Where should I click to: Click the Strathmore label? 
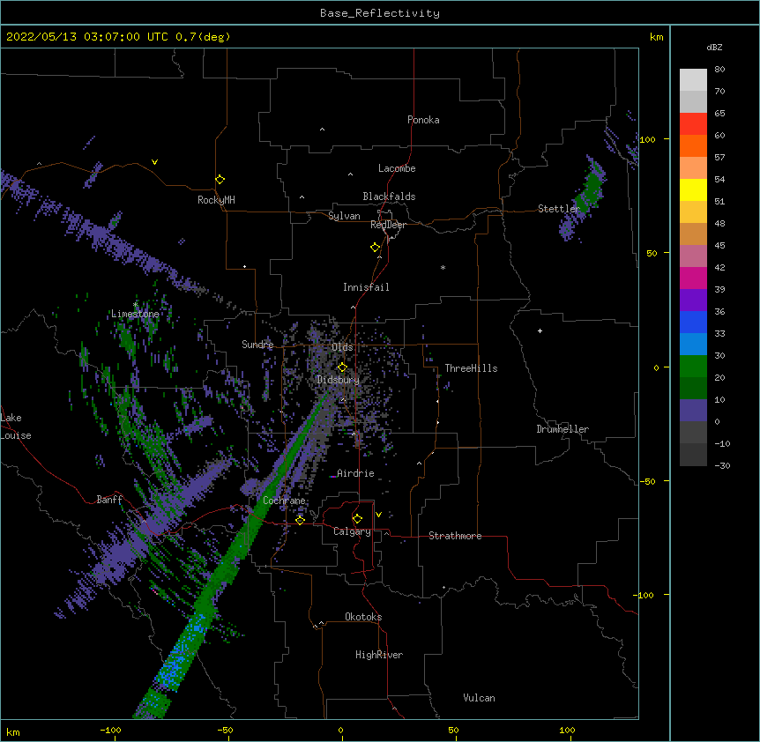coord(455,536)
